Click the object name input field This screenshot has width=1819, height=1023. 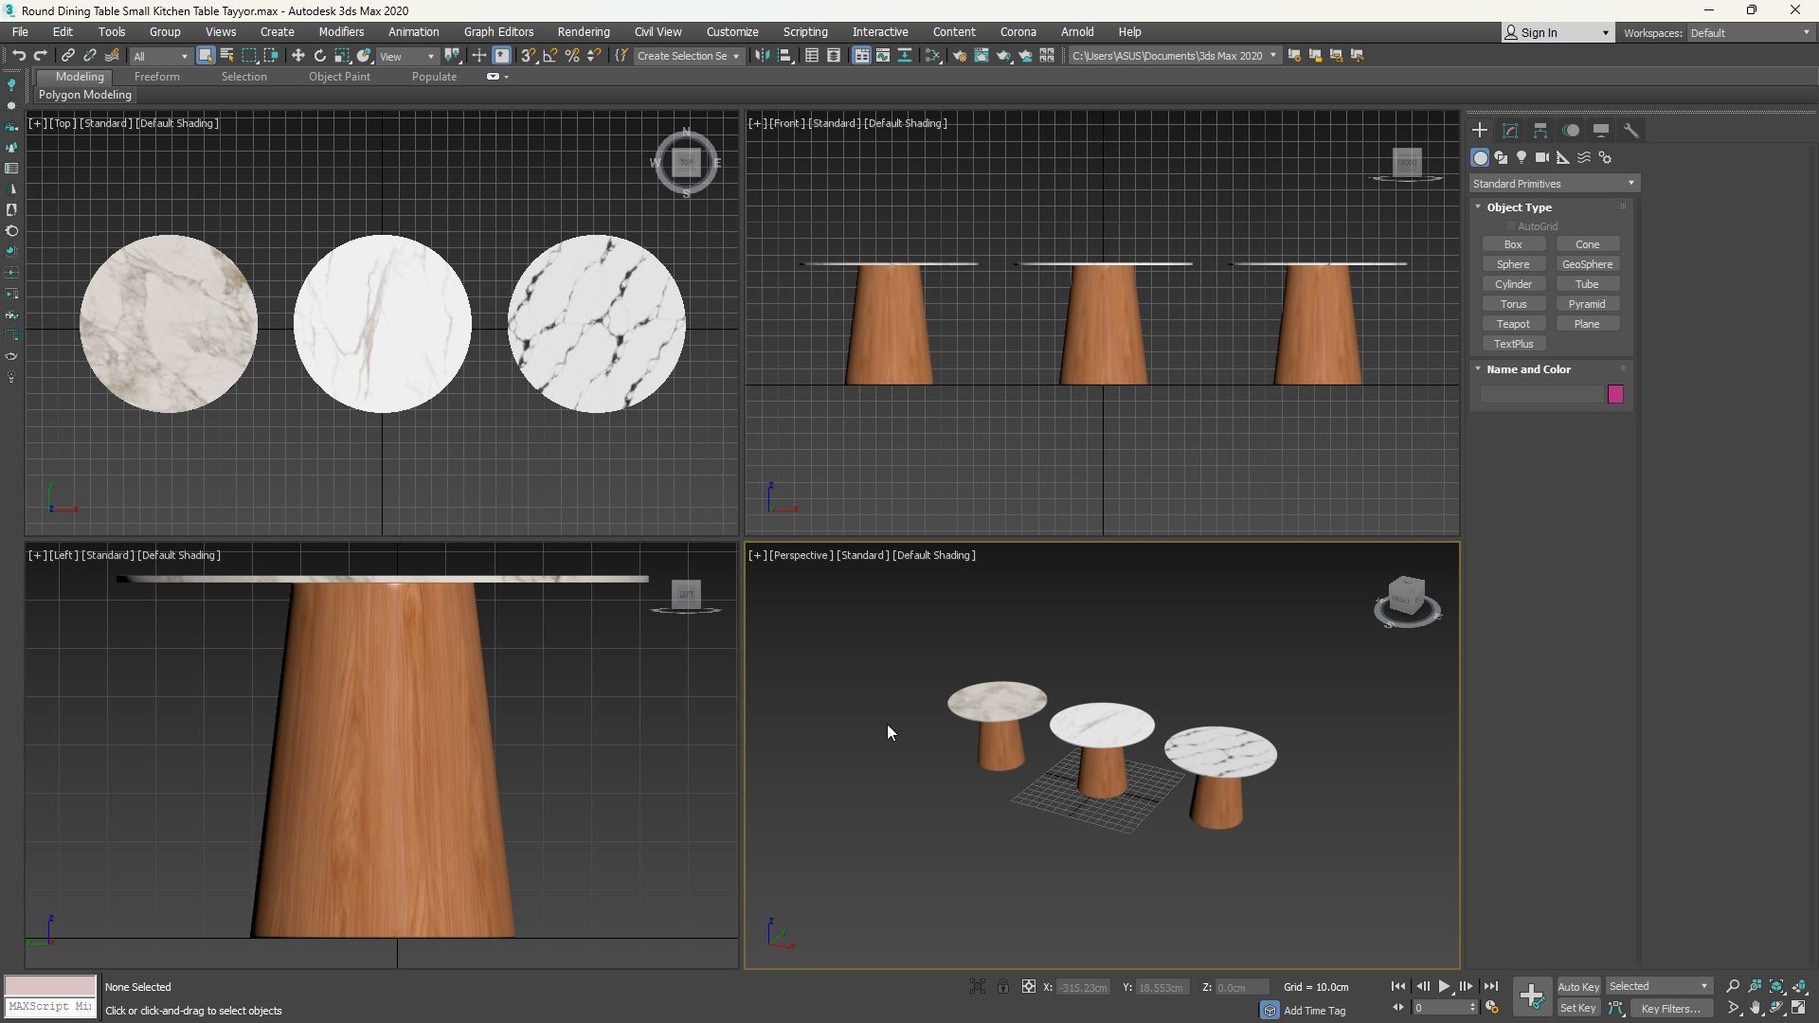pos(1541,395)
